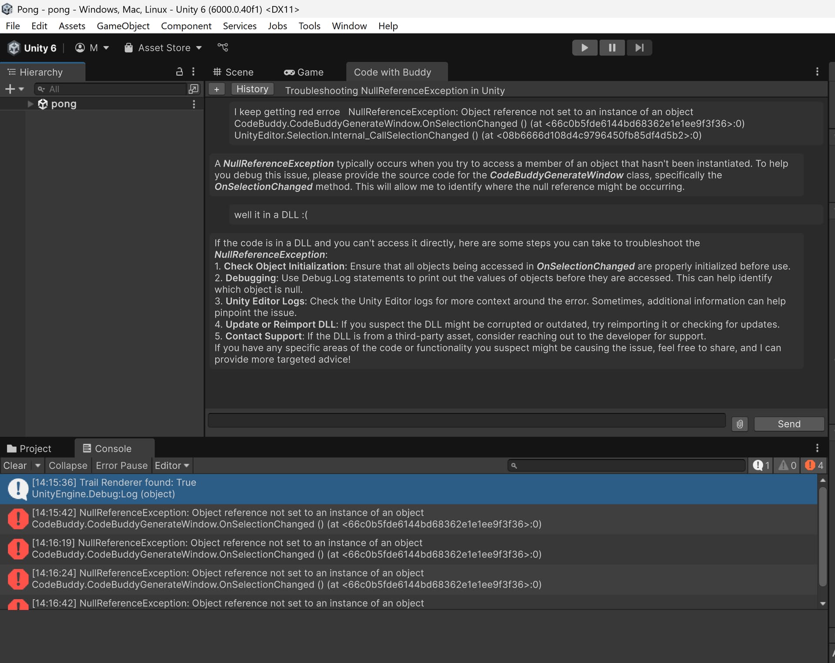Pause the editor with the pause icon
This screenshot has height=663, width=835.
pyautogui.click(x=611, y=47)
